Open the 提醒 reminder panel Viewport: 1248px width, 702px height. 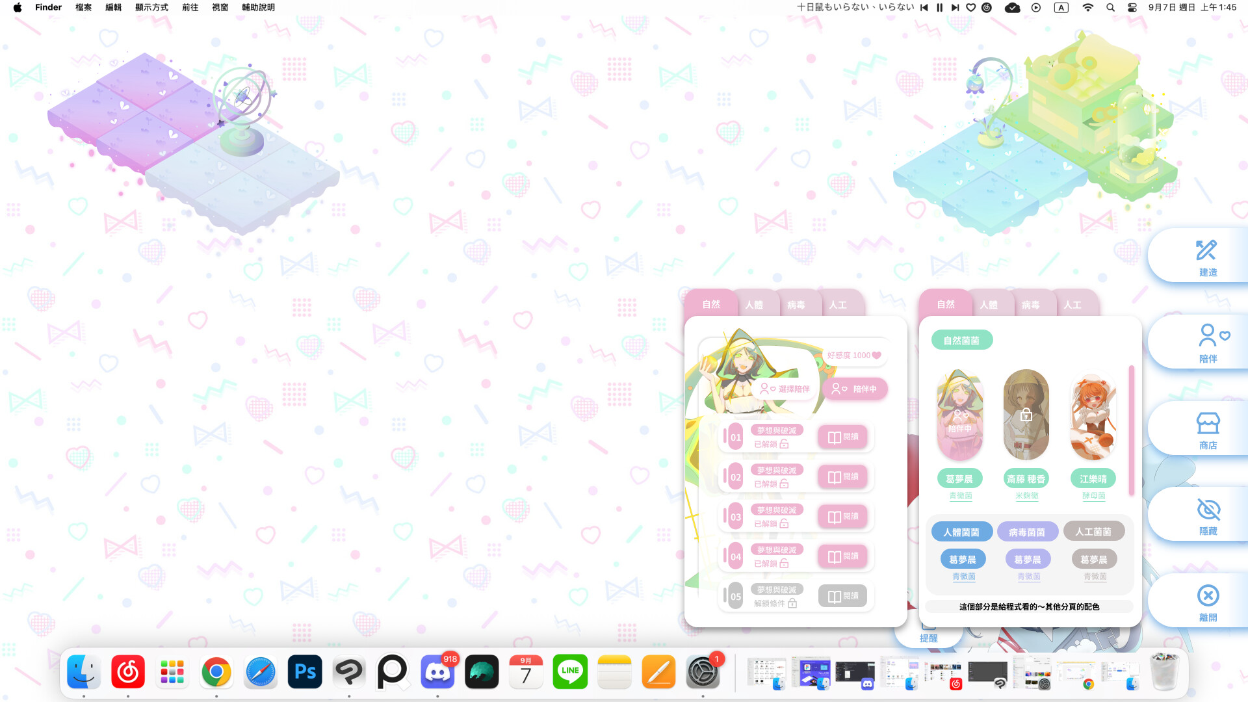tap(928, 638)
